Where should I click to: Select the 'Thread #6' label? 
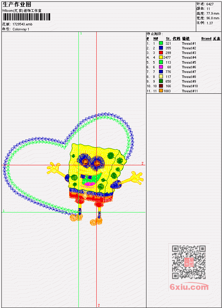click(x=189, y=67)
